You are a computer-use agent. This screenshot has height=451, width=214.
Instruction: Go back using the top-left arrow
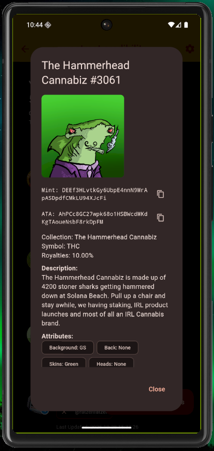pyautogui.click(x=25, y=49)
